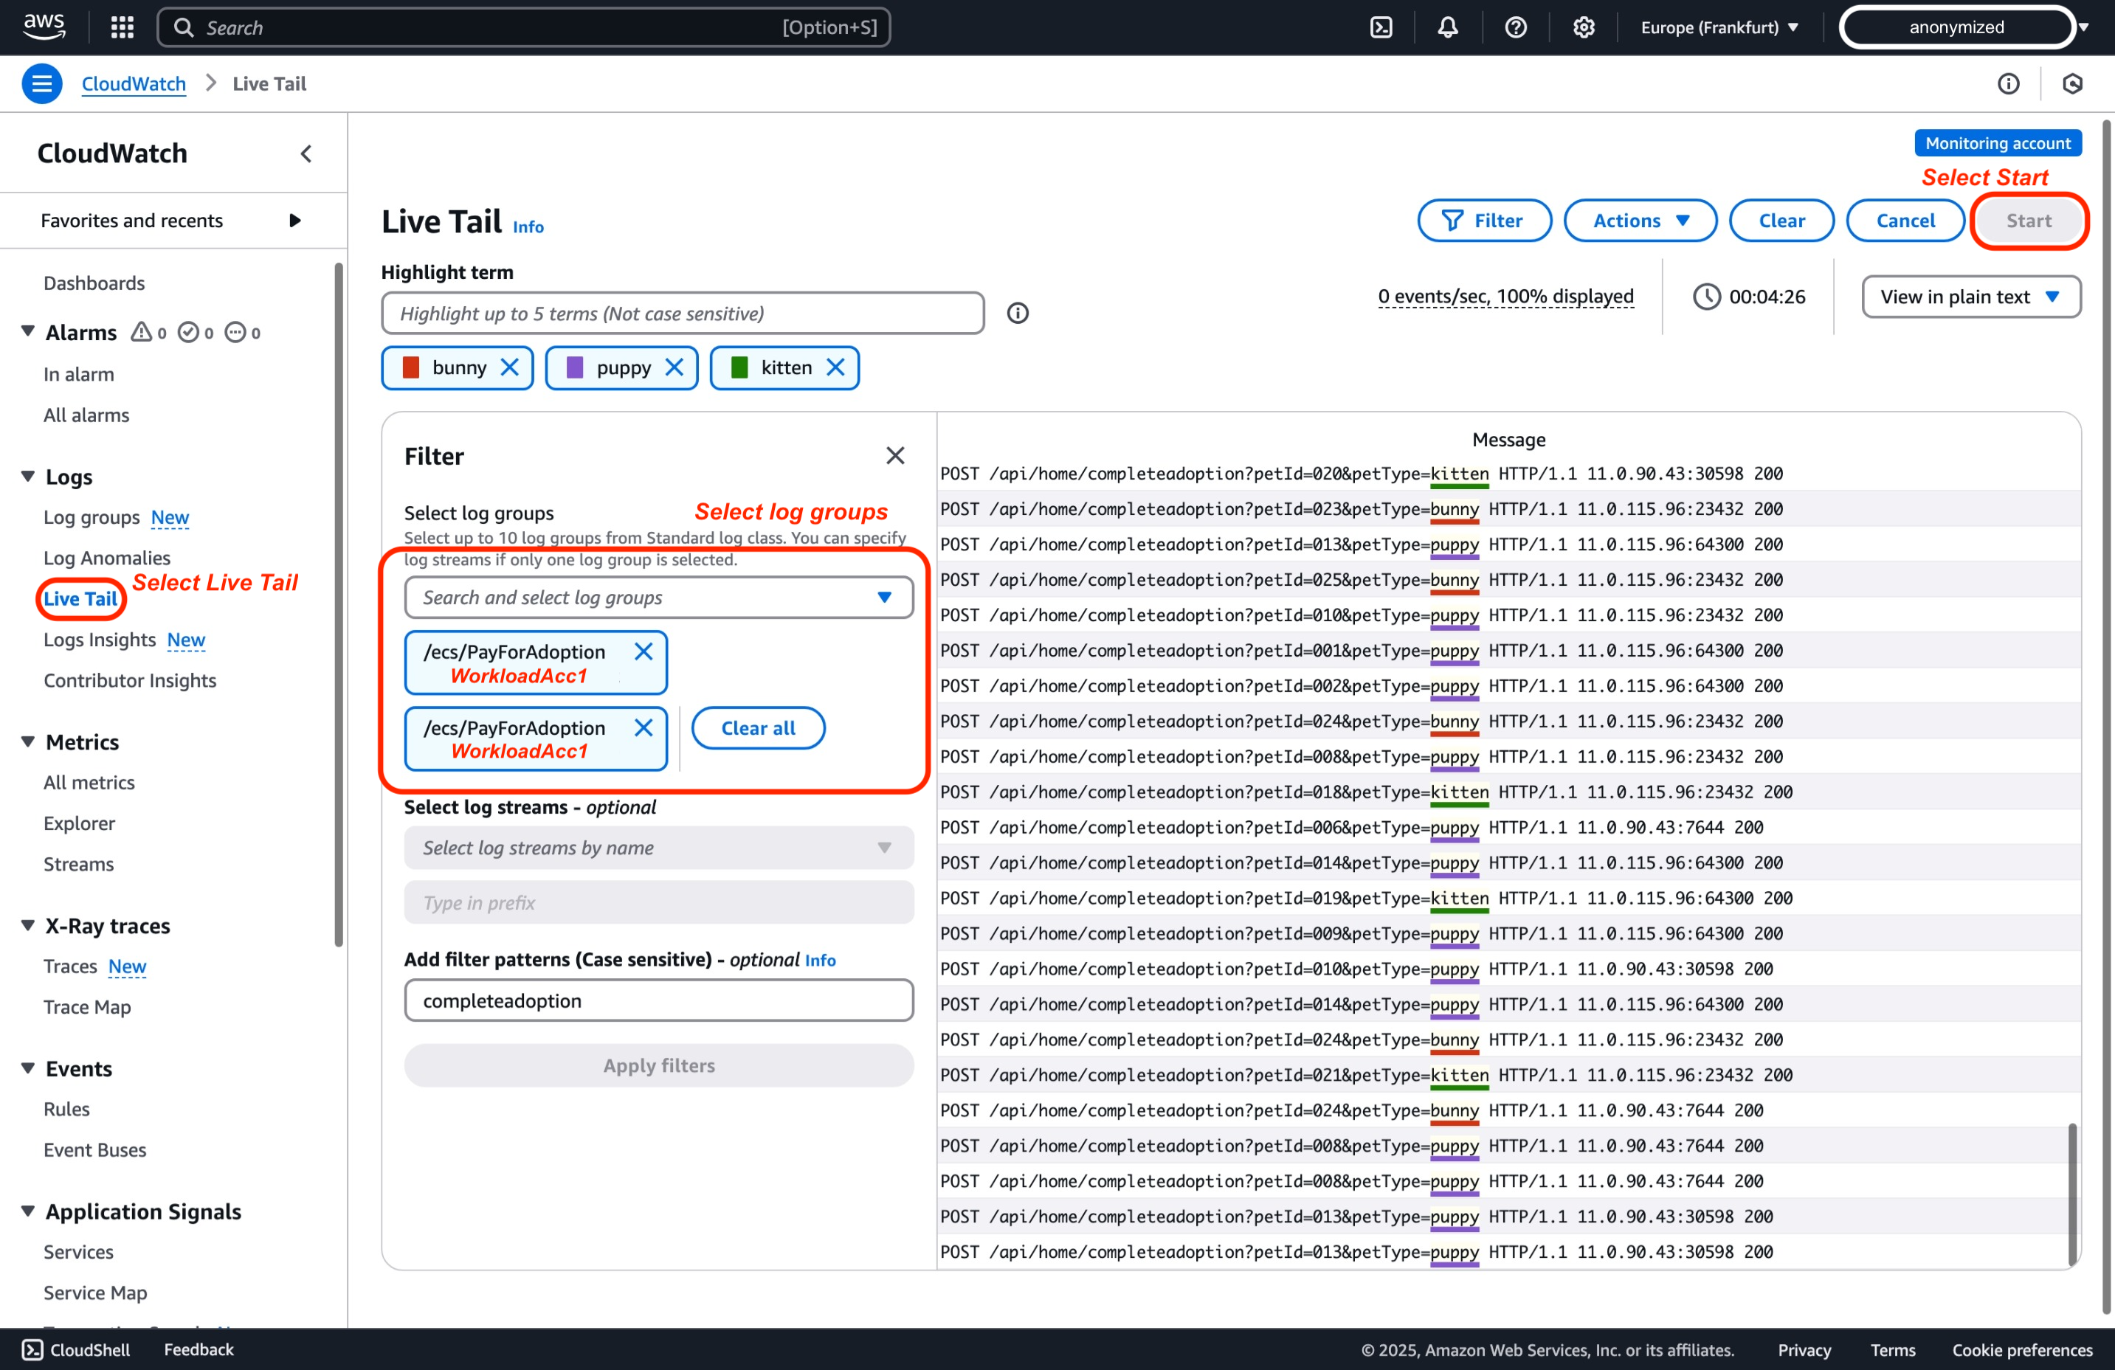Click into the AWS Search box
Screen dimensions: 2115x1370
[x=524, y=27]
